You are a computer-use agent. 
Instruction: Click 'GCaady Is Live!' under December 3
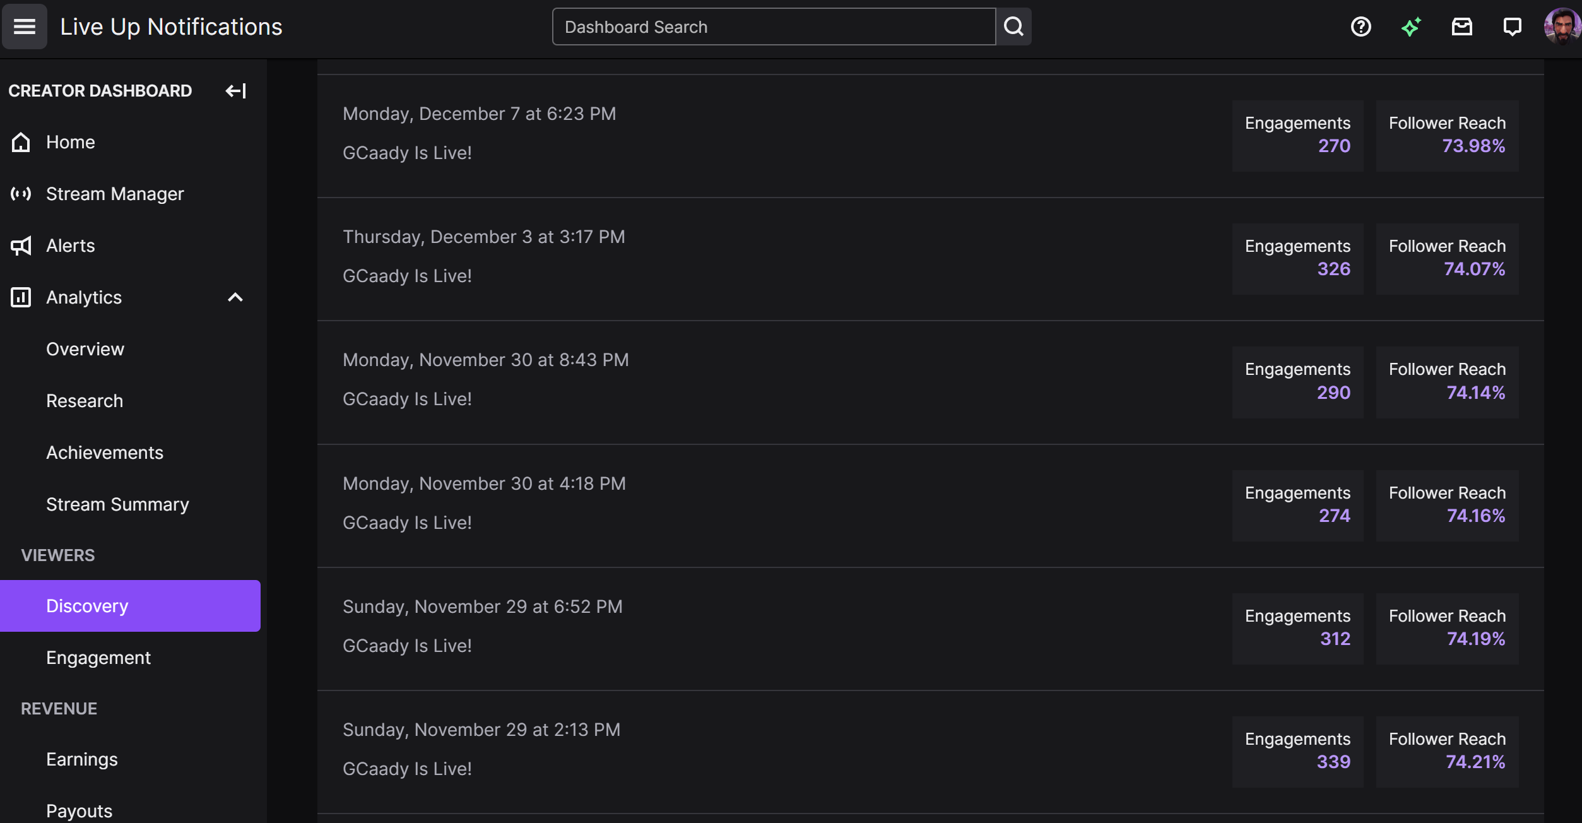point(407,276)
